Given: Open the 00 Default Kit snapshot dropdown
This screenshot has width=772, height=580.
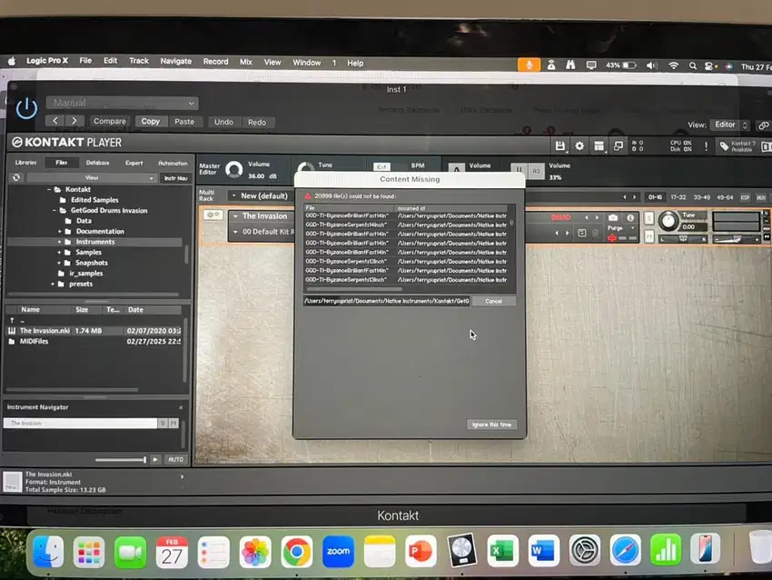Looking at the screenshot, I should click(262, 232).
